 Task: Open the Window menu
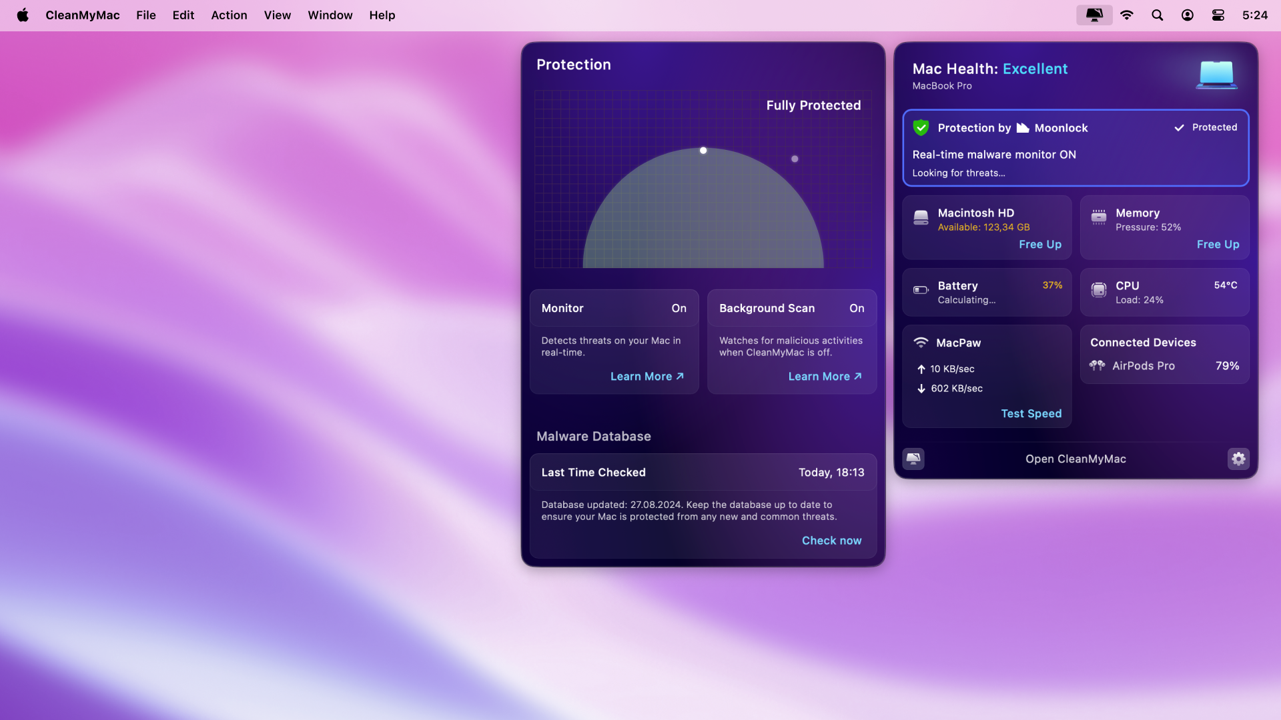330,15
